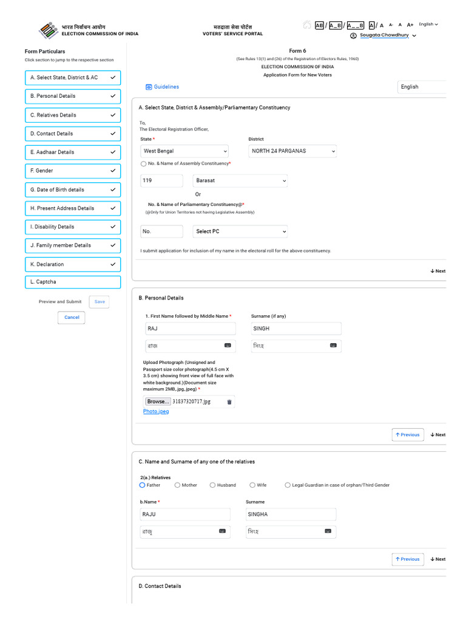Reset font size with the A icon between A- and A+
The image size is (466, 622).
[x=400, y=25]
